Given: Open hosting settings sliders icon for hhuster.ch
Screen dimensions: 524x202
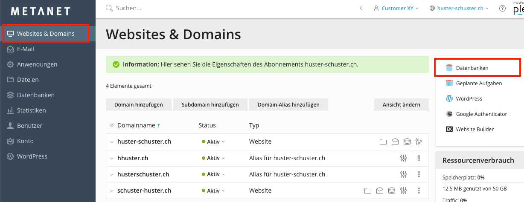Looking at the screenshot, I should tap(403, 158).
